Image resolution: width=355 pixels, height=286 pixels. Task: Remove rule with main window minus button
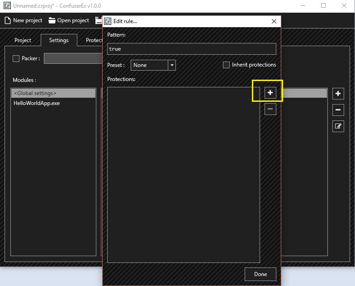tap(338, 110)
